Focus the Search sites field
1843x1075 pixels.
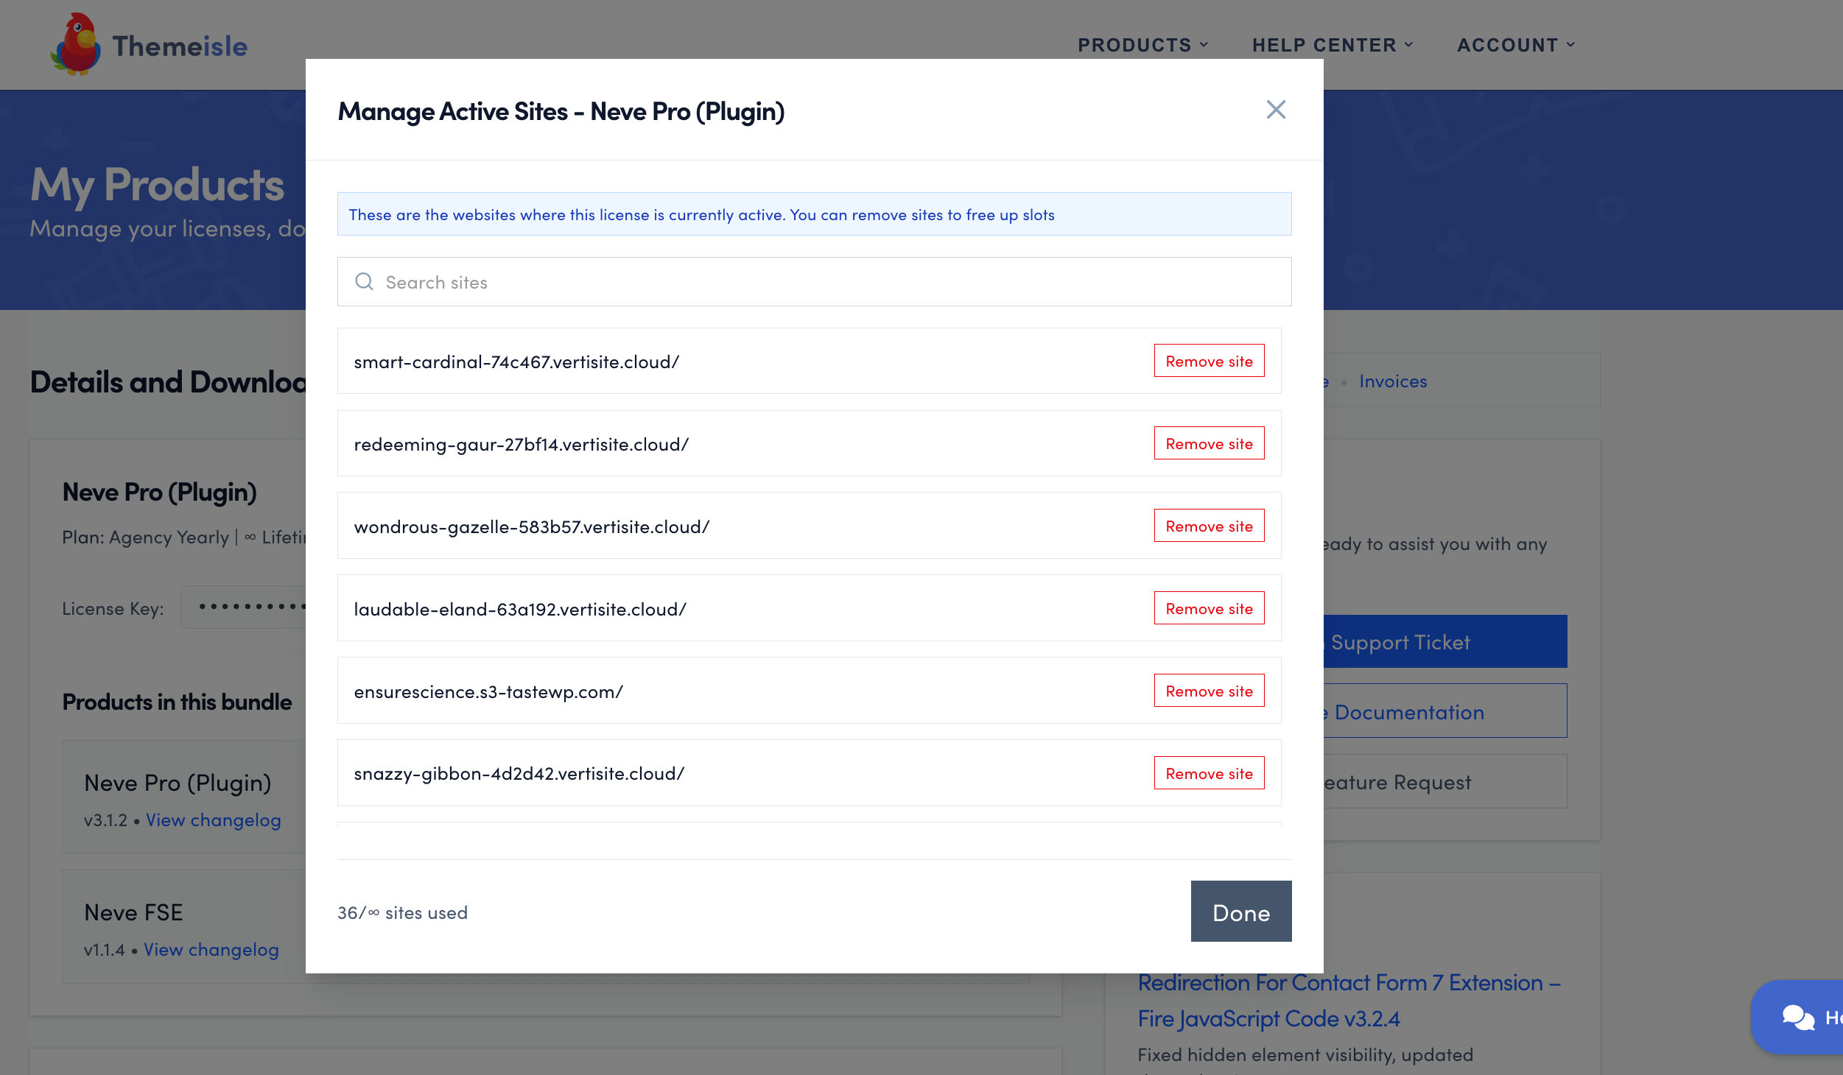click(x=814, y=282)
